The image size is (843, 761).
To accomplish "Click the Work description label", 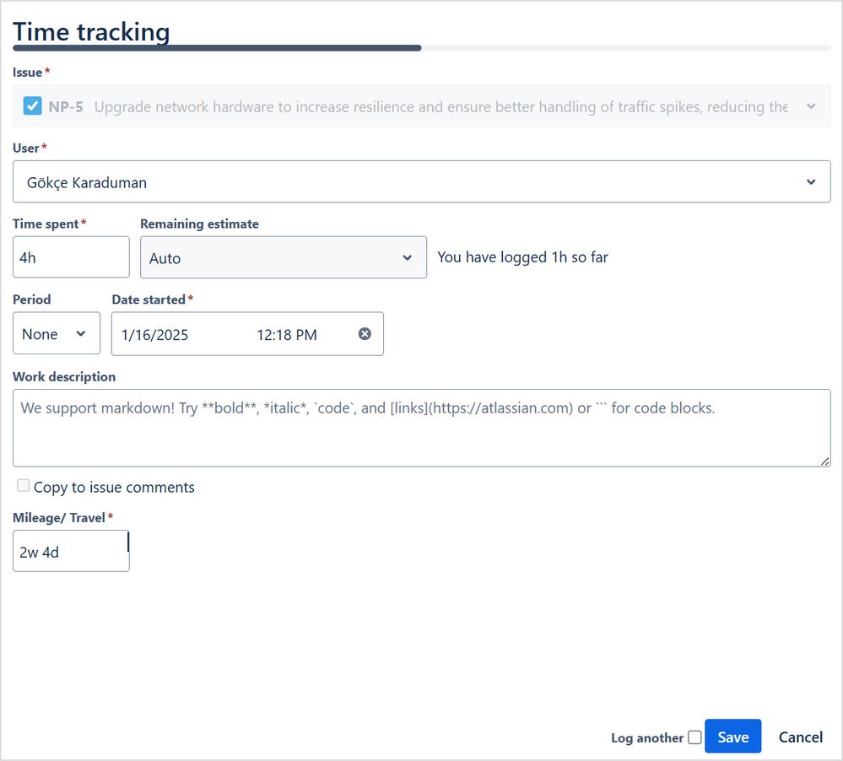I will tap(64, 377).
